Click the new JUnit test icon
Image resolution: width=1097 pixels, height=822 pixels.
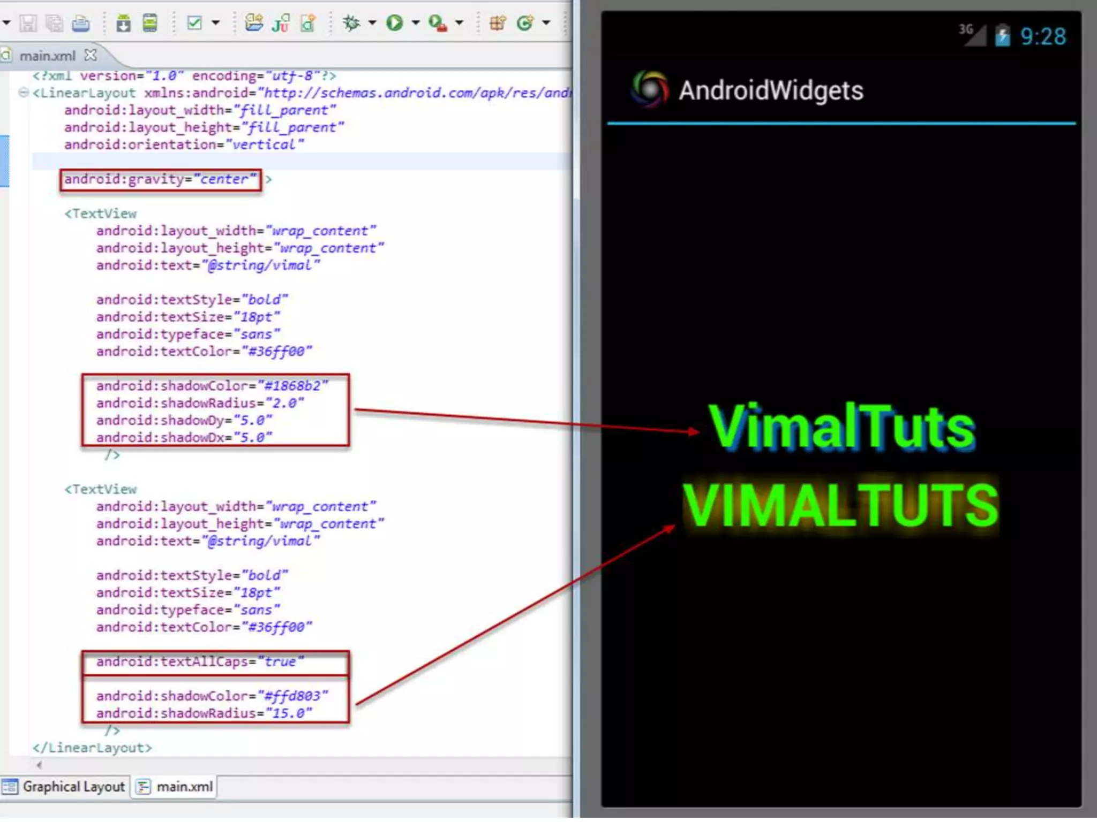pyautogui.click(x=281, y=24)
